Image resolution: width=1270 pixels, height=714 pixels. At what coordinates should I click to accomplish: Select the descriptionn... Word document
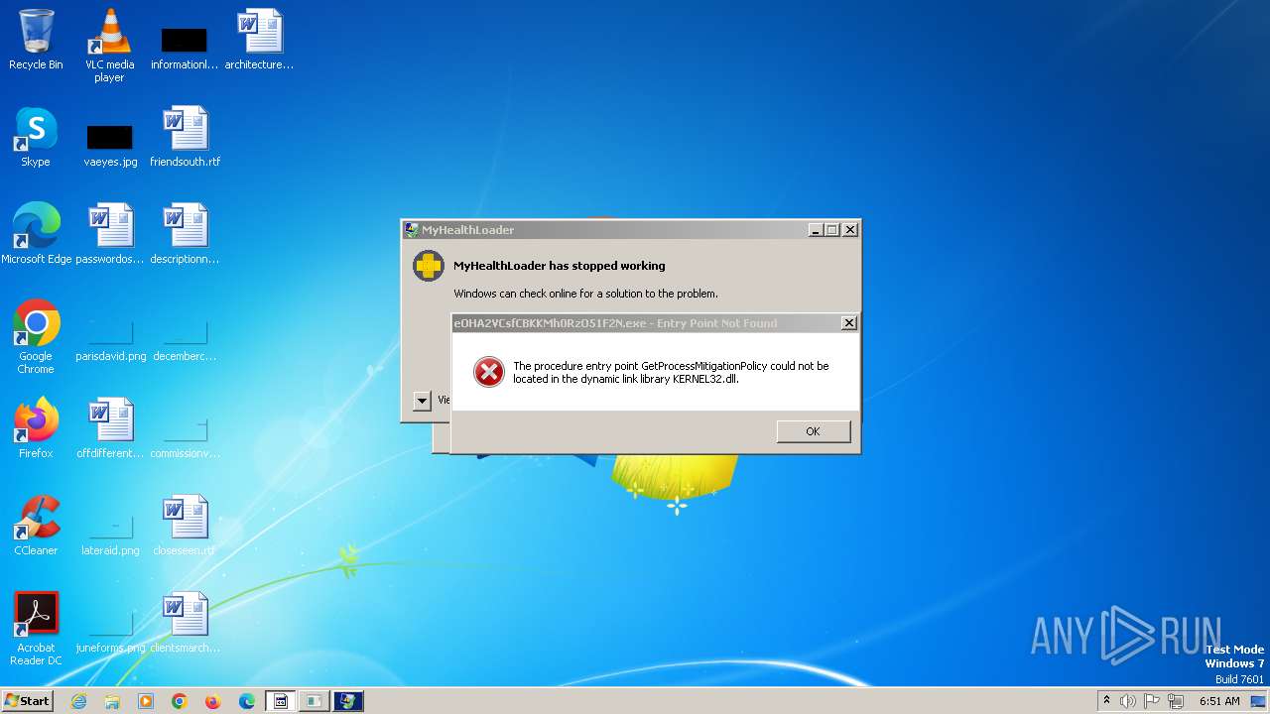tap(186, 235)
